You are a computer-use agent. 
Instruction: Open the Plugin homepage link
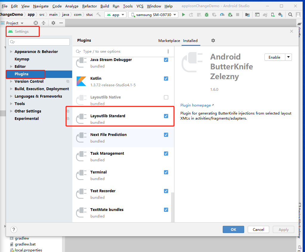point(197,105)
